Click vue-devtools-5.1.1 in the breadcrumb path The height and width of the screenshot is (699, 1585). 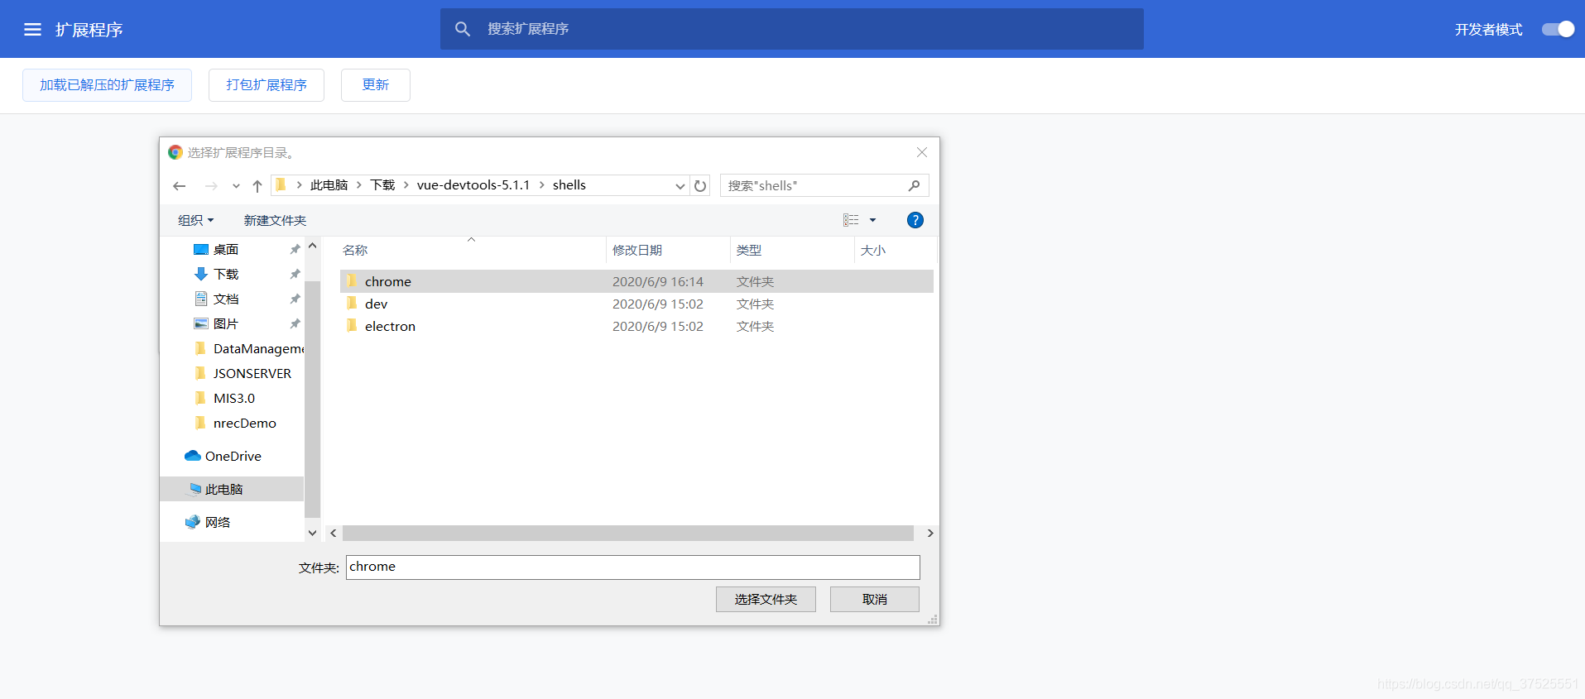tap(473, 185)
